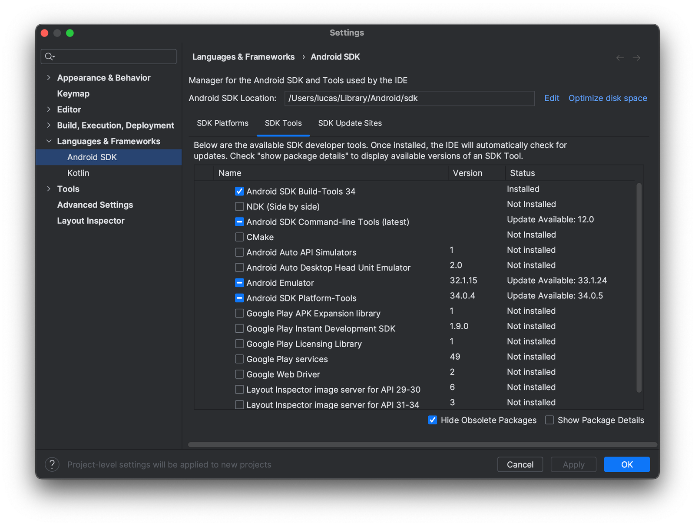Click Edit next to SDK location

(x=552, y=98)
